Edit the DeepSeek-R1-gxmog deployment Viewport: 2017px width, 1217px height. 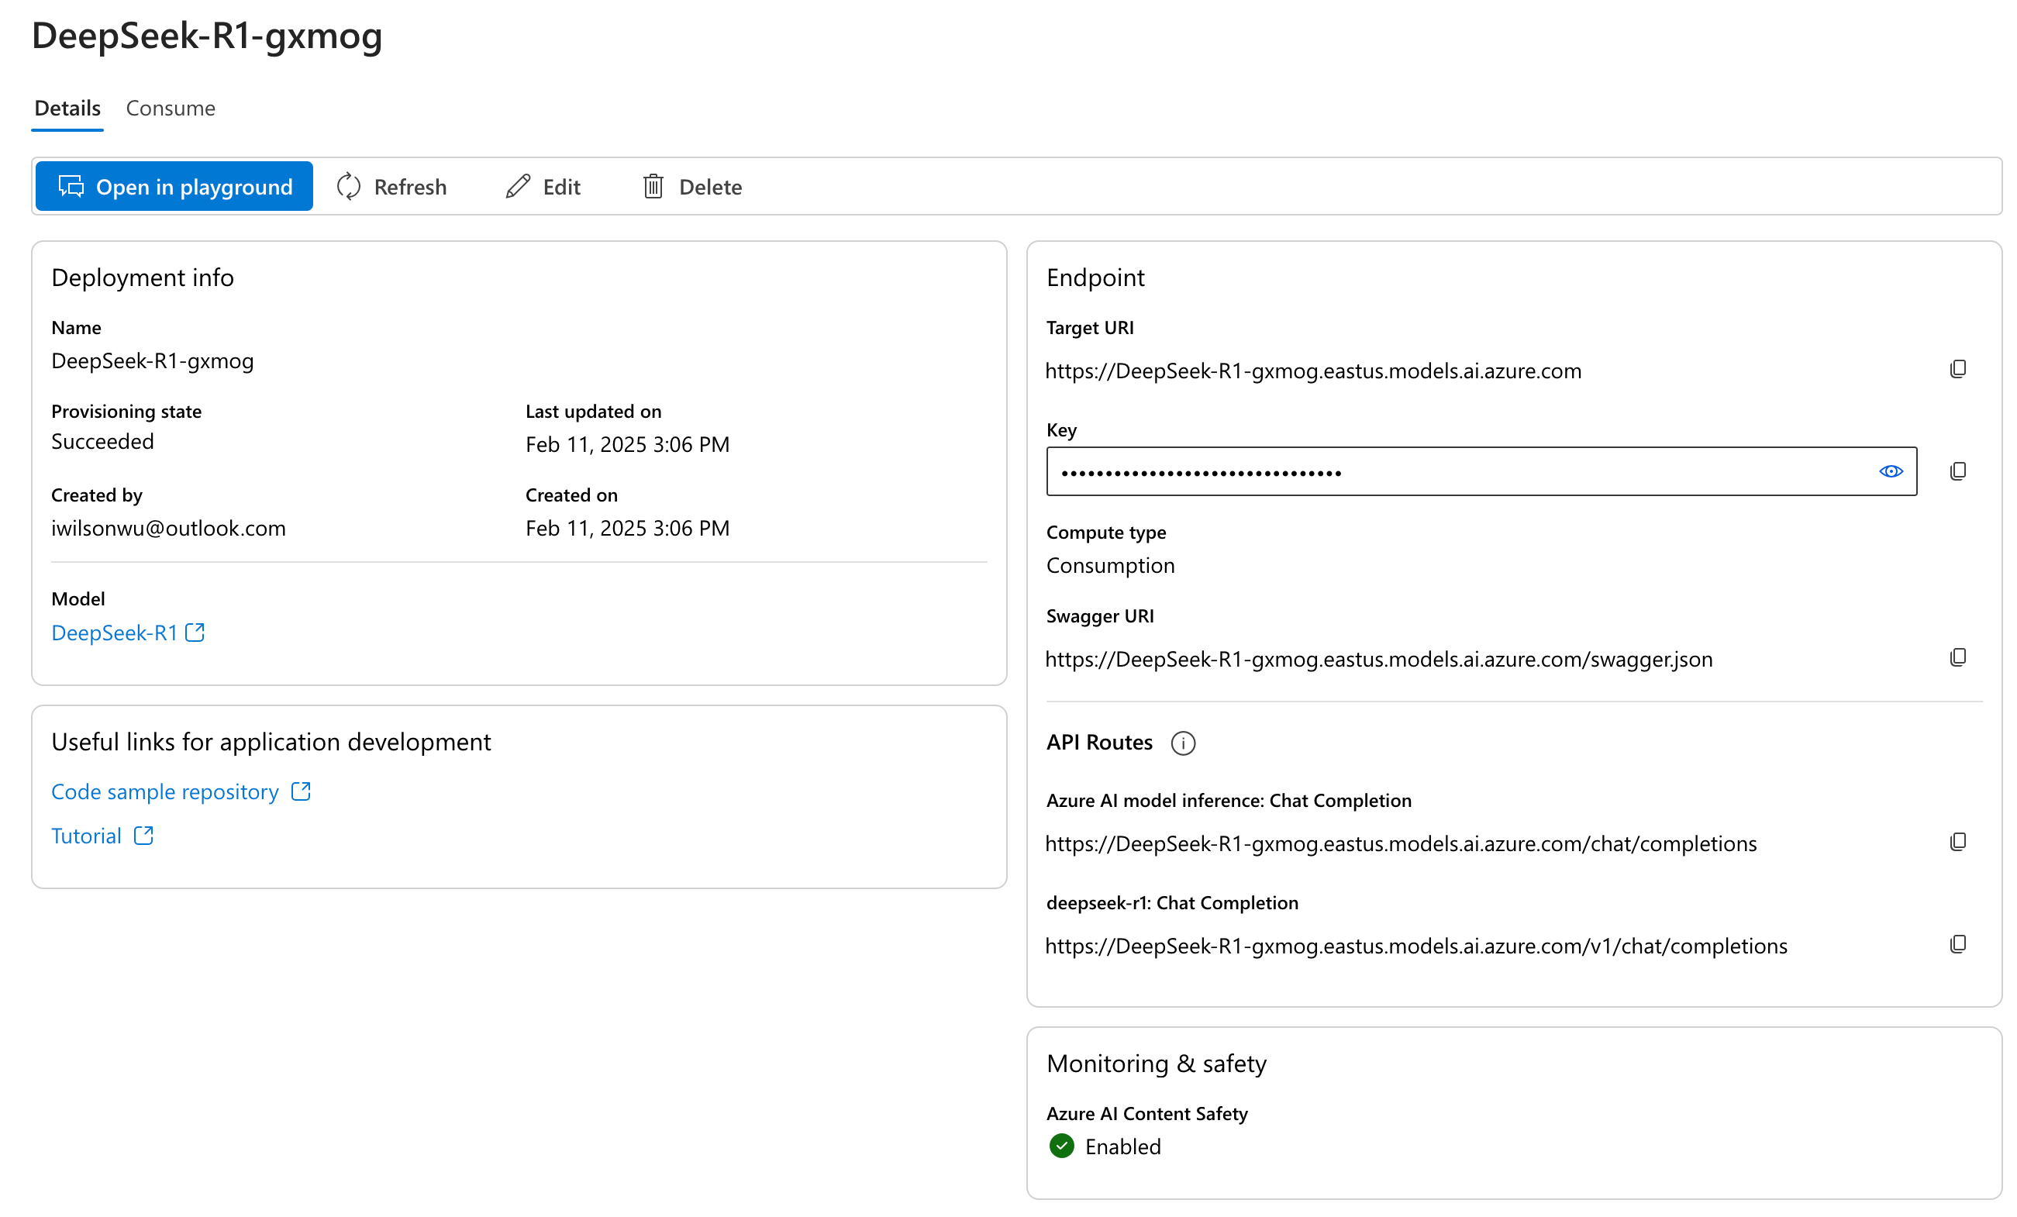point(543,187)
